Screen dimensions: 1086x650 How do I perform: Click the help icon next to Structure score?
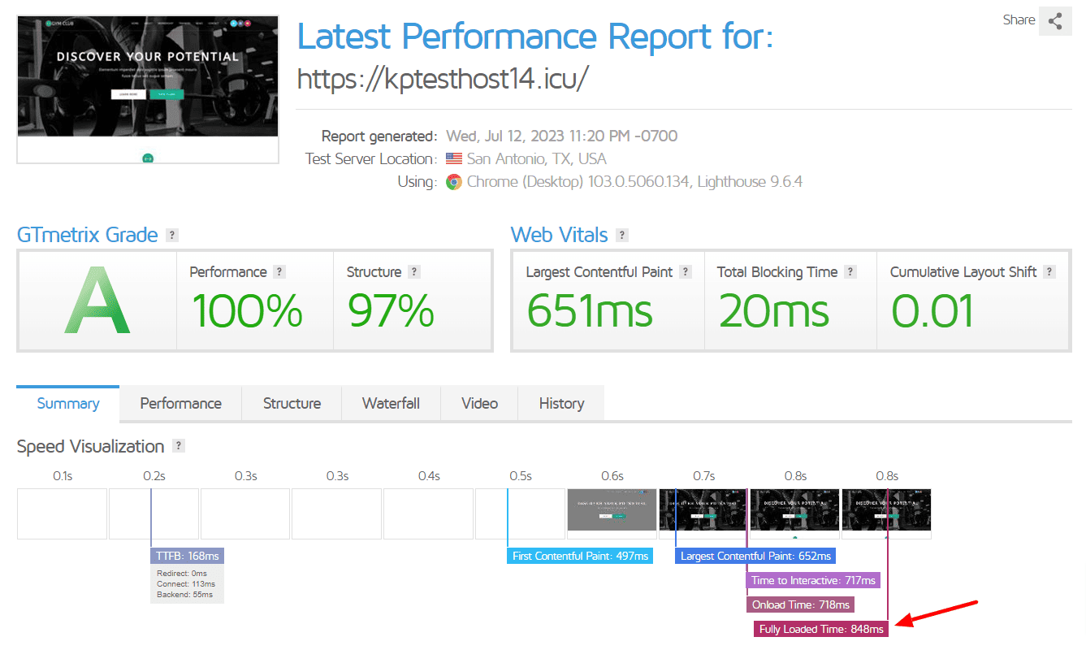(x=414, y=272)
